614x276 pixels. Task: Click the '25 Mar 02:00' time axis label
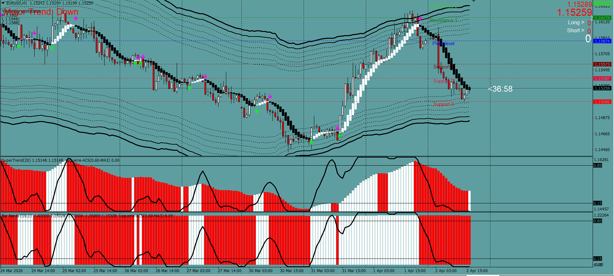[x=74, y=271]
